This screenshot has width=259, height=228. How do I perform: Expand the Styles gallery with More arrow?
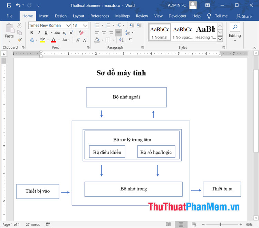(x=220, y=39)
